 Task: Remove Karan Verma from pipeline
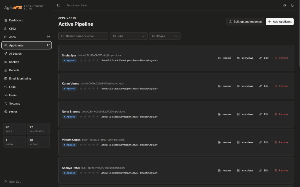(281, 86)
